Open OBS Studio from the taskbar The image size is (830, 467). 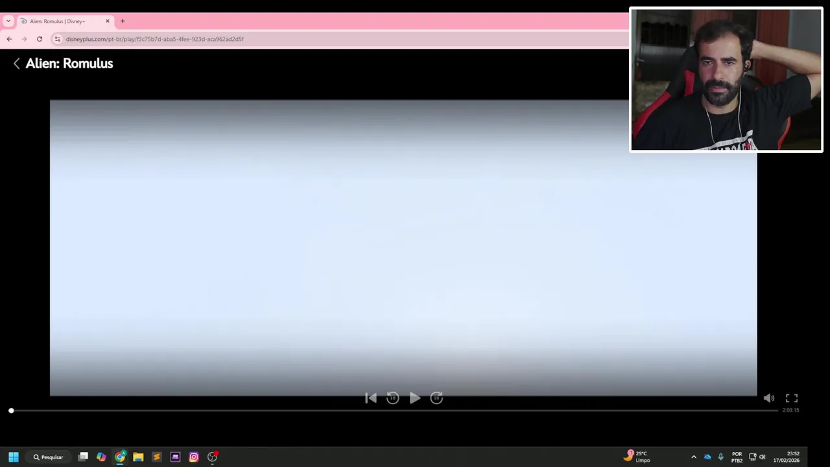tap(212, 457)
